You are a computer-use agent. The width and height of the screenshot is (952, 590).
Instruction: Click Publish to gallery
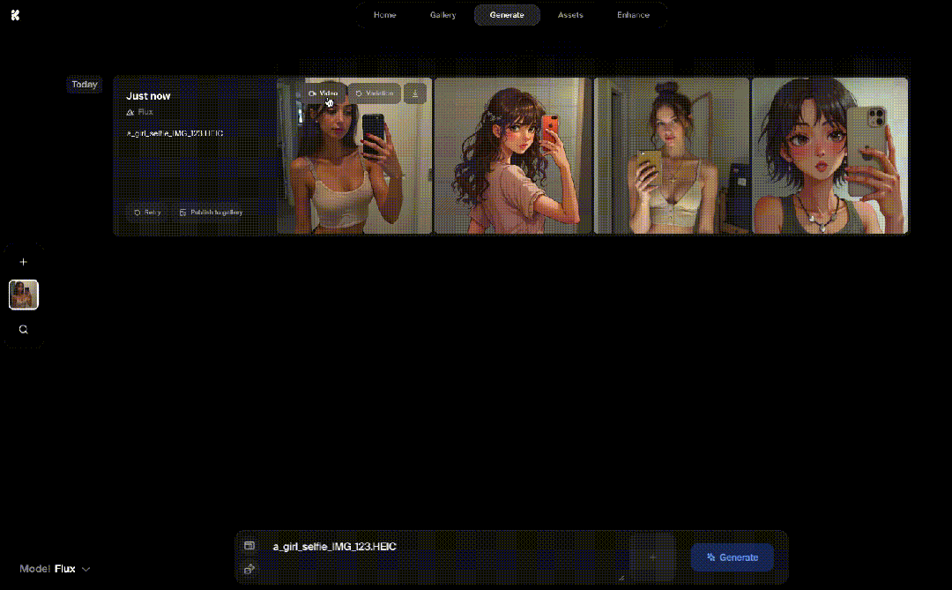212,212
